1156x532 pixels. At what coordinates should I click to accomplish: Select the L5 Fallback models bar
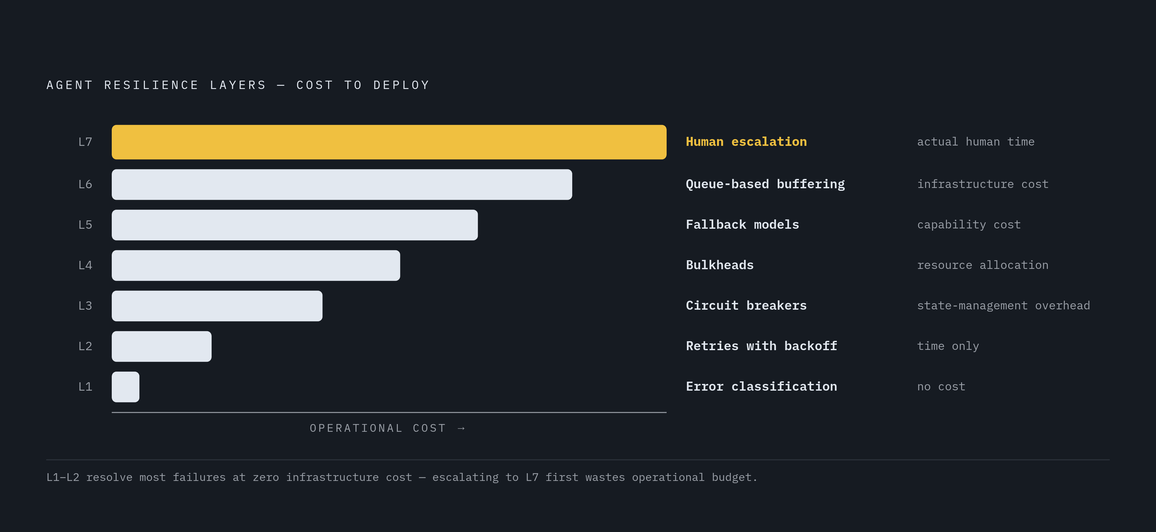point(295,225)
